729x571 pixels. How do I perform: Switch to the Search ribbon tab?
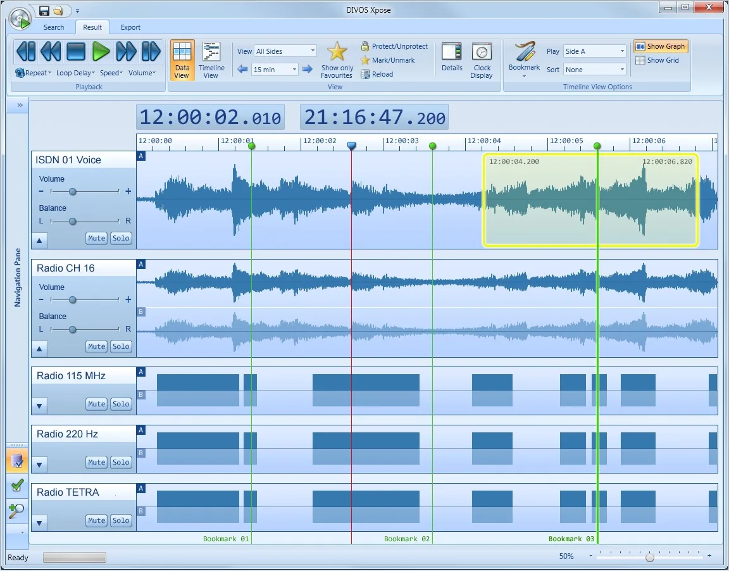pos(54,27)
